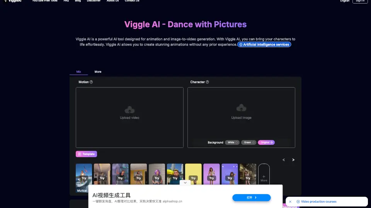Switch to the Mix tab
This screenshot has height=208, width=371.
78,72
